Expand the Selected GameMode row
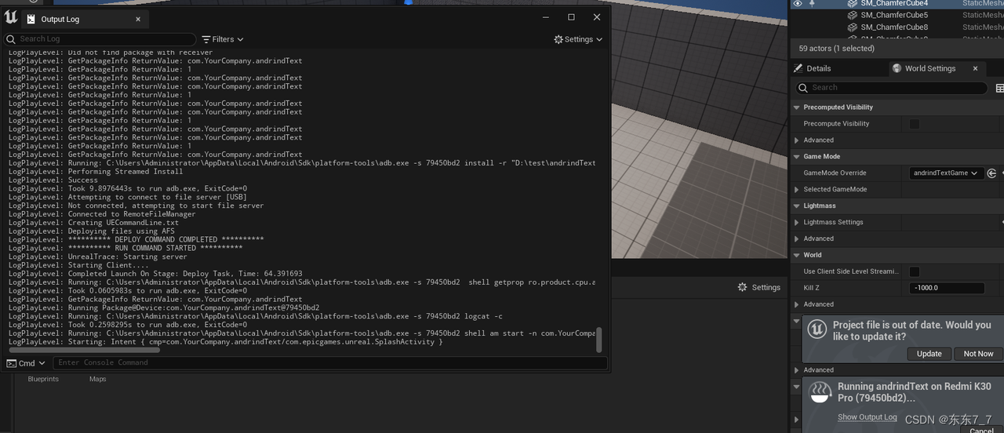1004x433 pixels. 797,189
